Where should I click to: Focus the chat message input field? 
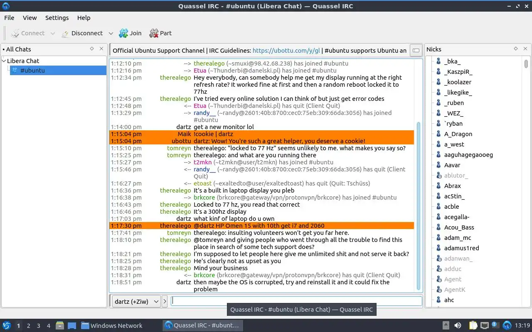(x=297, y=301)
